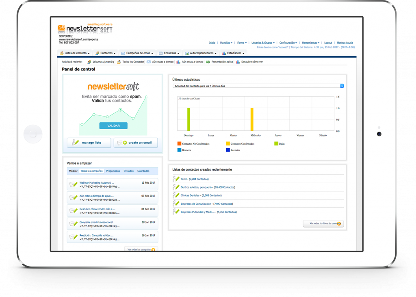Viewport: 416px width, 297px height.
Task: Open Clínicas Dentales - (5,003 Contactos) link
Action: 201,195
